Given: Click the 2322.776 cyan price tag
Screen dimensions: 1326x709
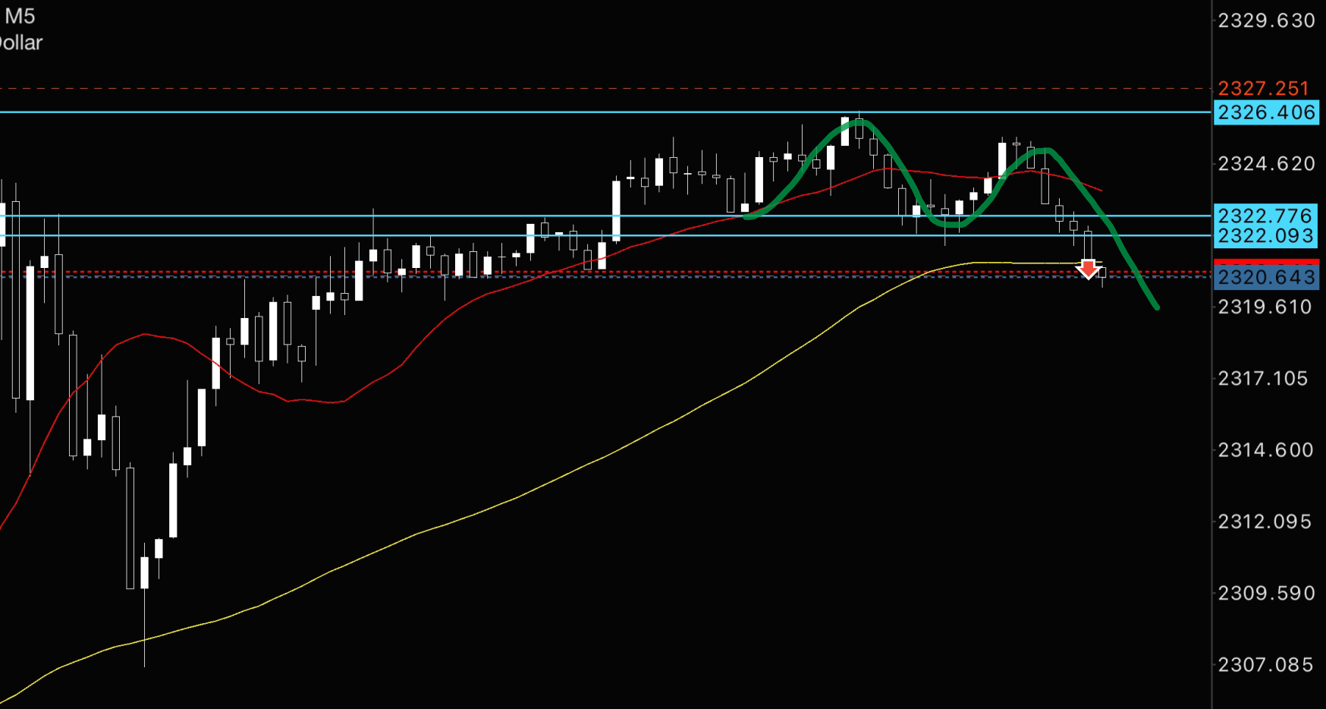Looking at the screenshot, I should click(x=1266, y=216).
